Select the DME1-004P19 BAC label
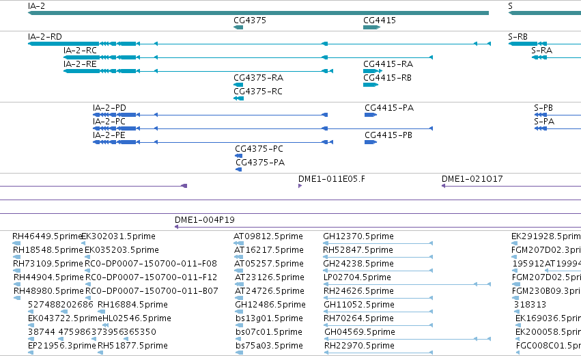Screen dimensions: 581x356 (x=205, y=220)
